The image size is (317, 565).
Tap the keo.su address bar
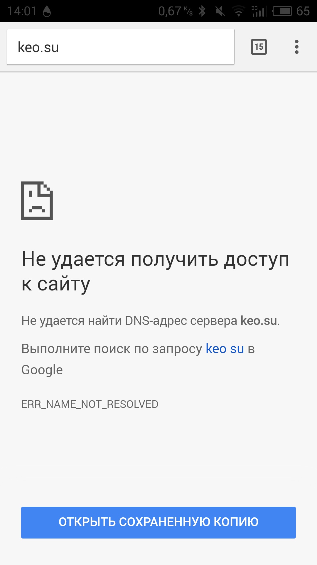(x=120, y=47)
